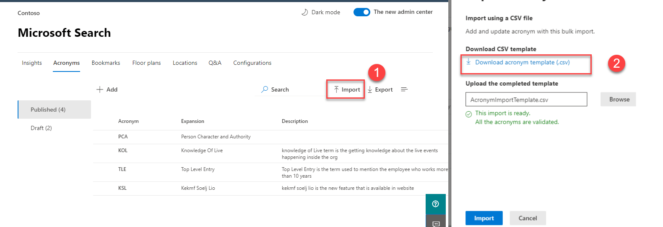Open the feedback chat icon
The width and height of the screenshot is (663, 227).
[436, 224]
